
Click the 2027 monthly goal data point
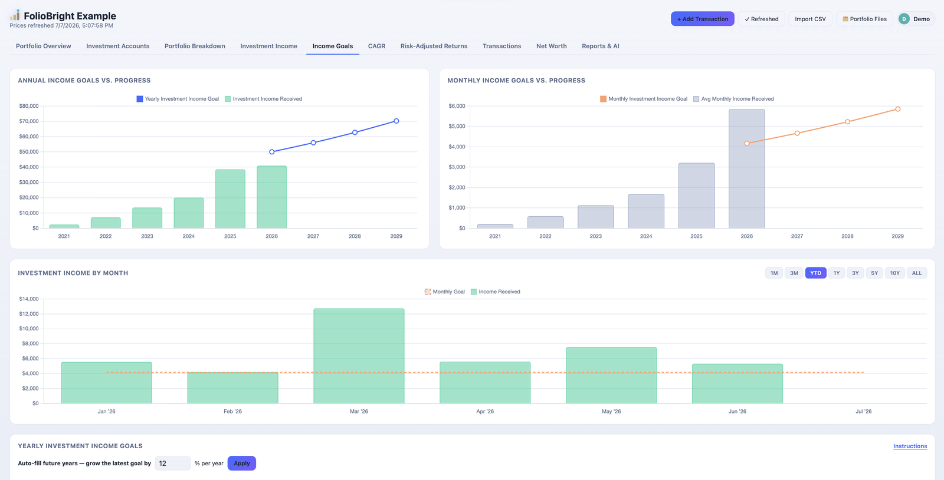pyautogui.click(x=797, y=133)
